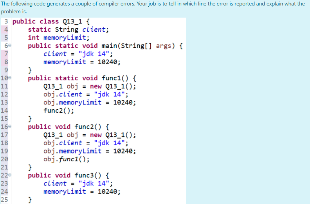Click line 18 obj.client assignment
The height and width of the screenshot is (204, 310).
coord(86,143)
